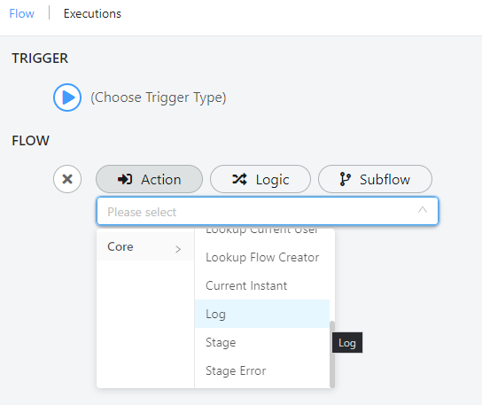Click the Choose Trigger Type placeholder text
The width and height of the screenshot is (482, 405).
tap(159, 97)
